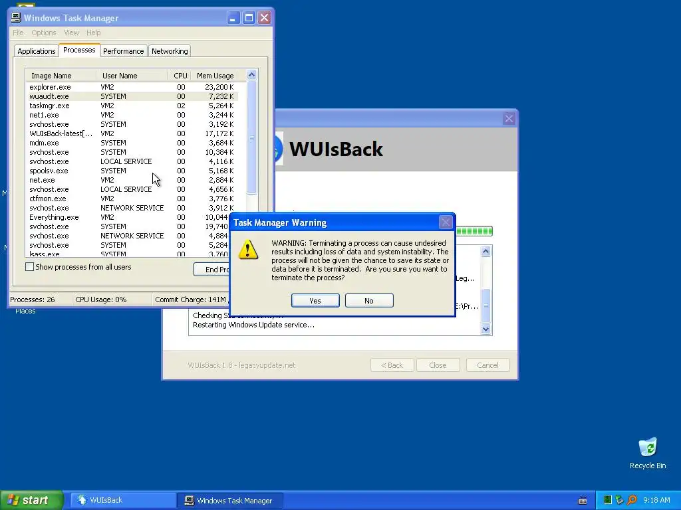Viewport: 681px width, 510px height.
Task: Select the taskmgr.exe process row
Action: coord(132,106)
